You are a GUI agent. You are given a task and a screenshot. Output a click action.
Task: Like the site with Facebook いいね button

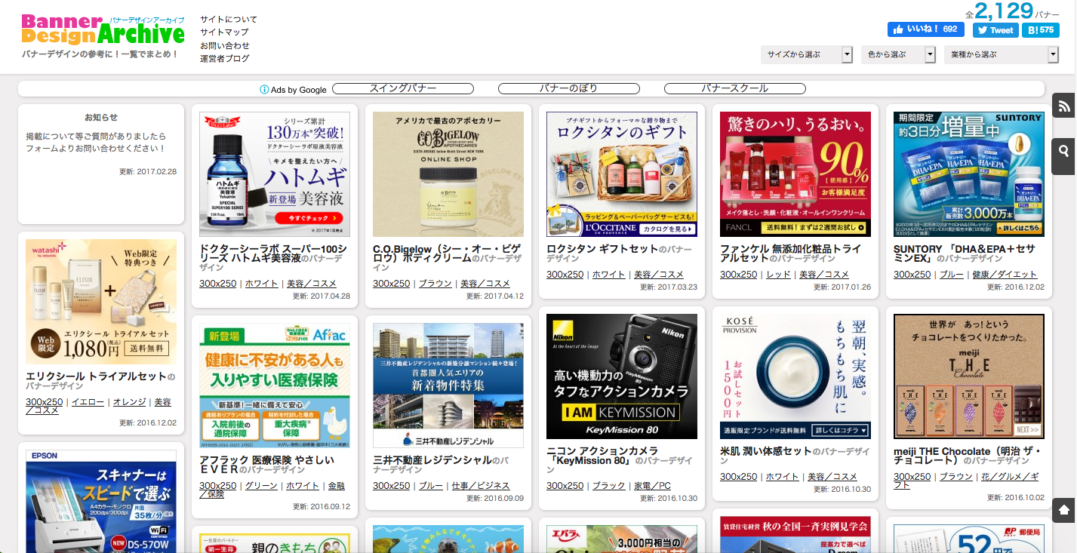[926, 29]
